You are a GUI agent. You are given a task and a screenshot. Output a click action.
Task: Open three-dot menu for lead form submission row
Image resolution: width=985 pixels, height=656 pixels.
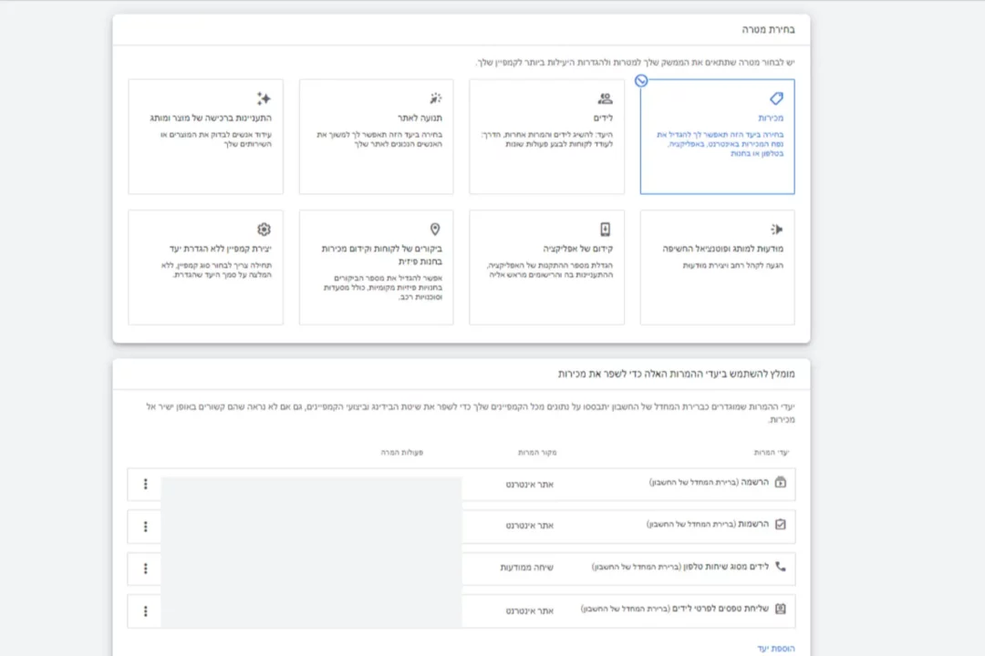[145, 610]
